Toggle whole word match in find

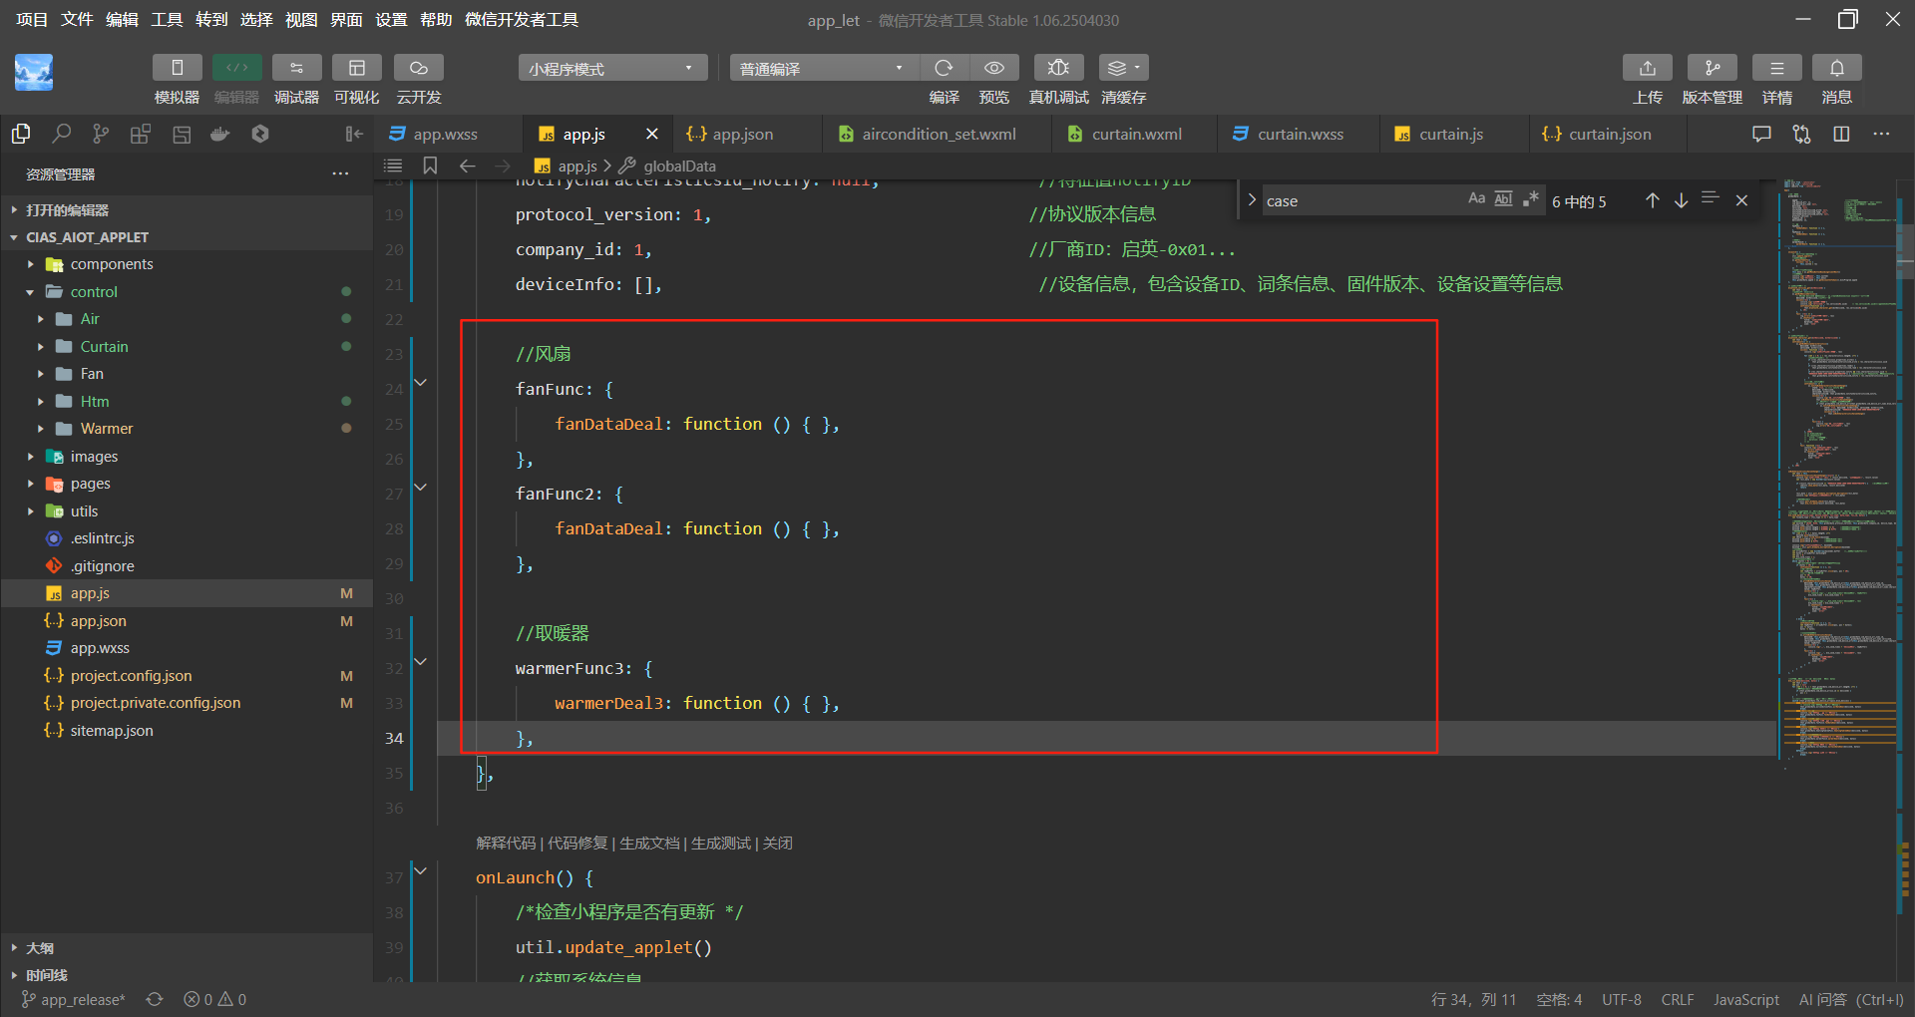coord(1503,199)
